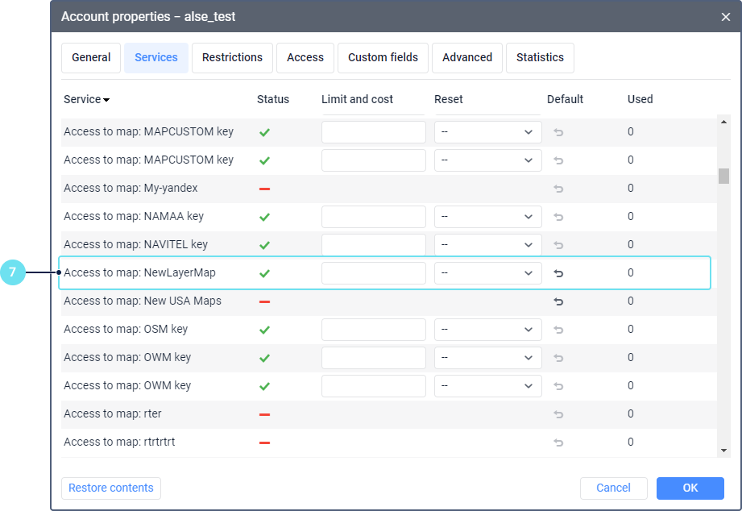Click default reset icon for NAMAA key
742x511 pixels.
coord(558,217)
